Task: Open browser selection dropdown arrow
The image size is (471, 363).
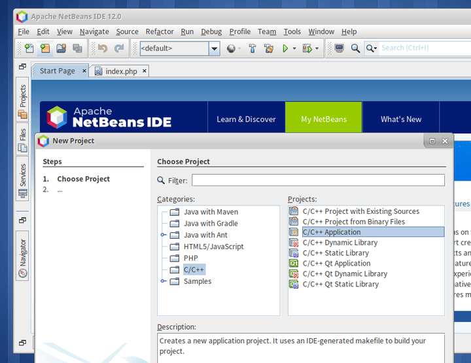Action: pos(239,48)
